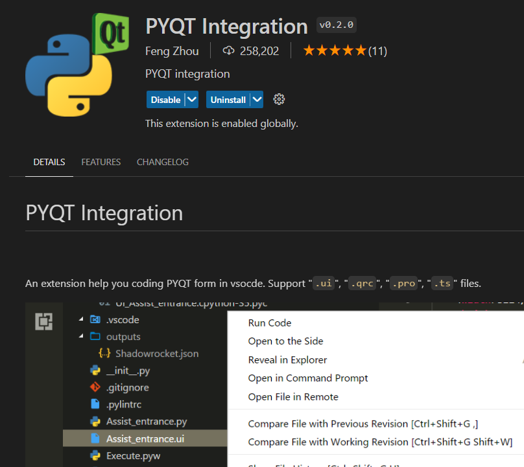The height and width of the screenshot is (467, 524).
Task: Click the v0.2.0 version badge
Action: 336,25
